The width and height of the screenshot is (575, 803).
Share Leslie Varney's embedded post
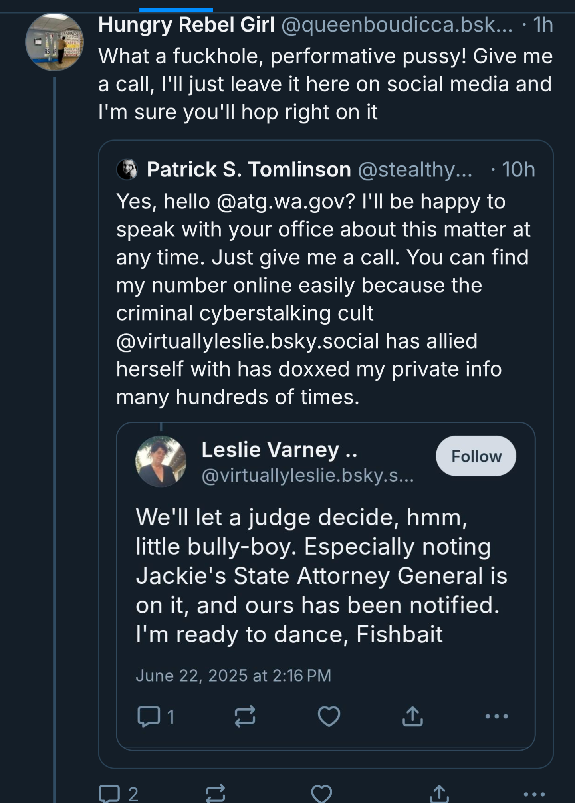(x=412, y=716)
